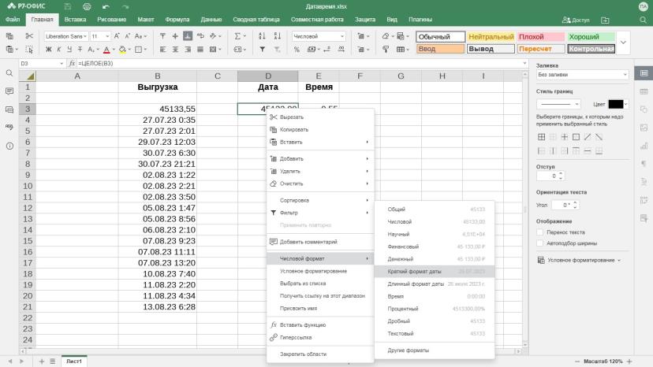The height and width of the screenshot is (367, 653).
Task: Align text to middle vertically
Action: (175, 36)
